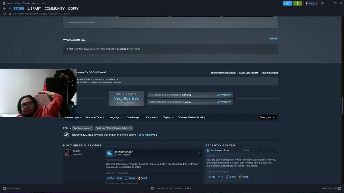Open Youcef's reviewer avatar
Viewport: 344px width, 193px height.
68,153
